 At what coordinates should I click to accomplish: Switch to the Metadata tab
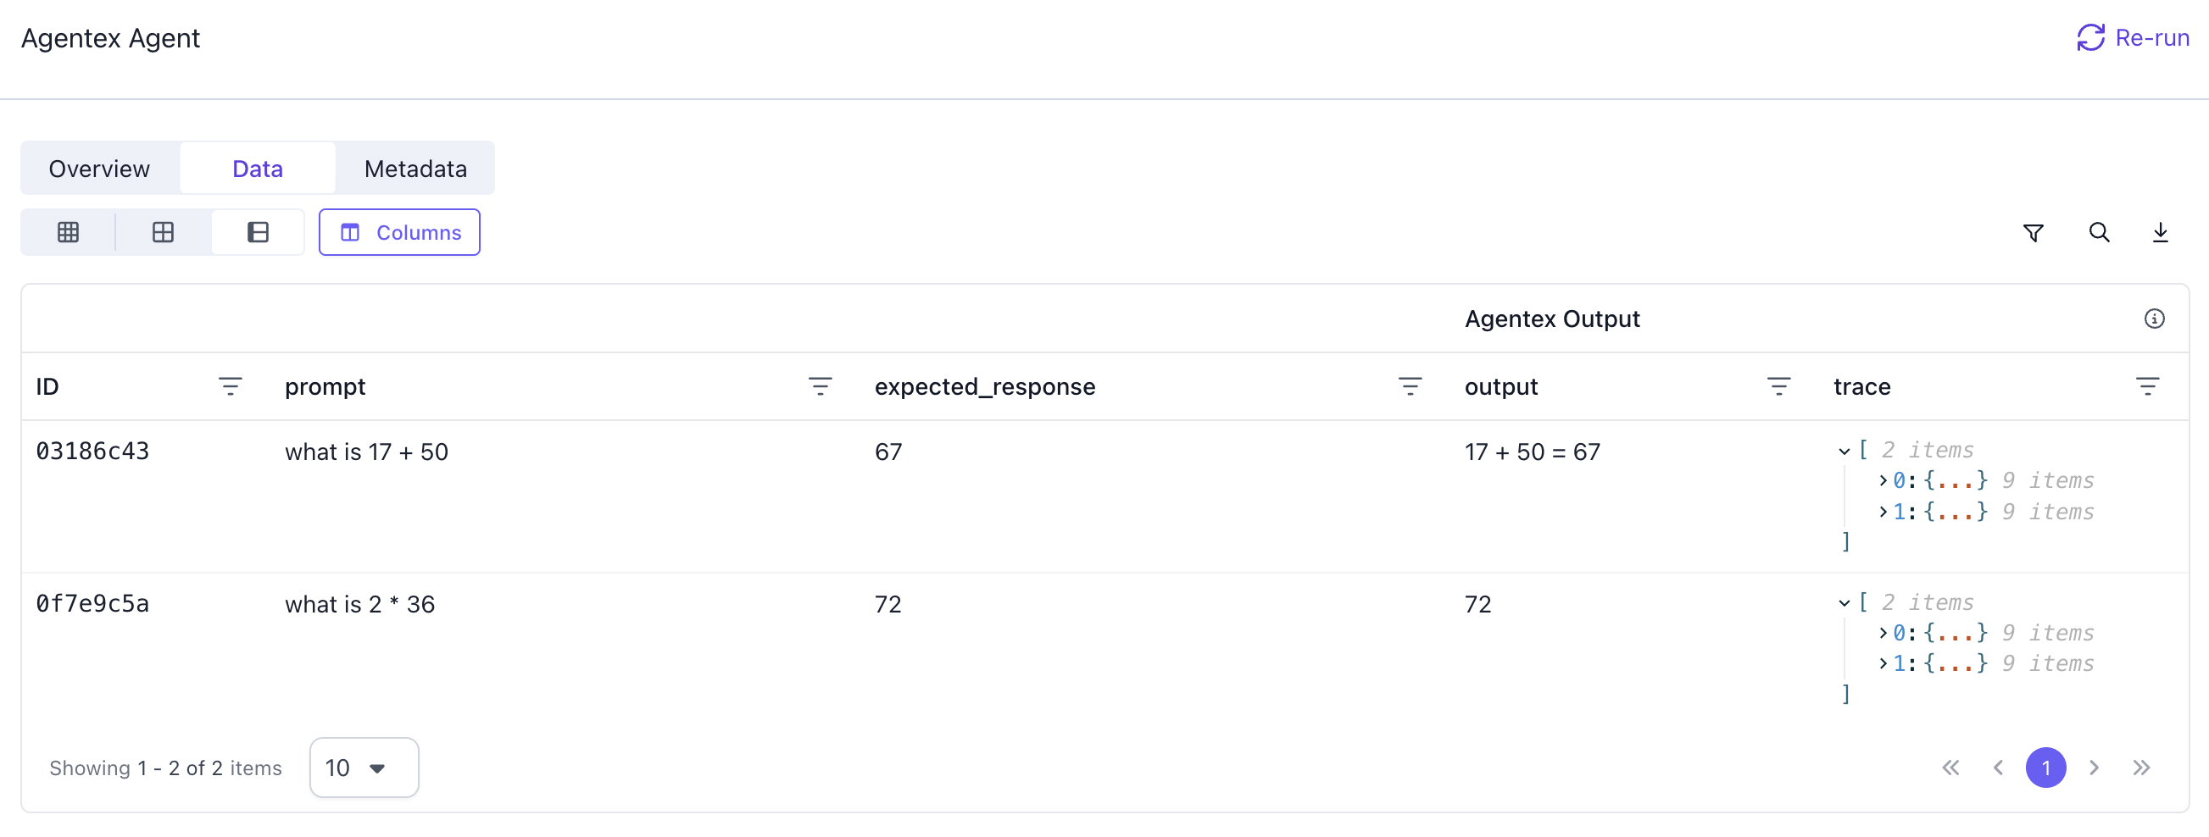pyautogui.click(x=415, y=168)
